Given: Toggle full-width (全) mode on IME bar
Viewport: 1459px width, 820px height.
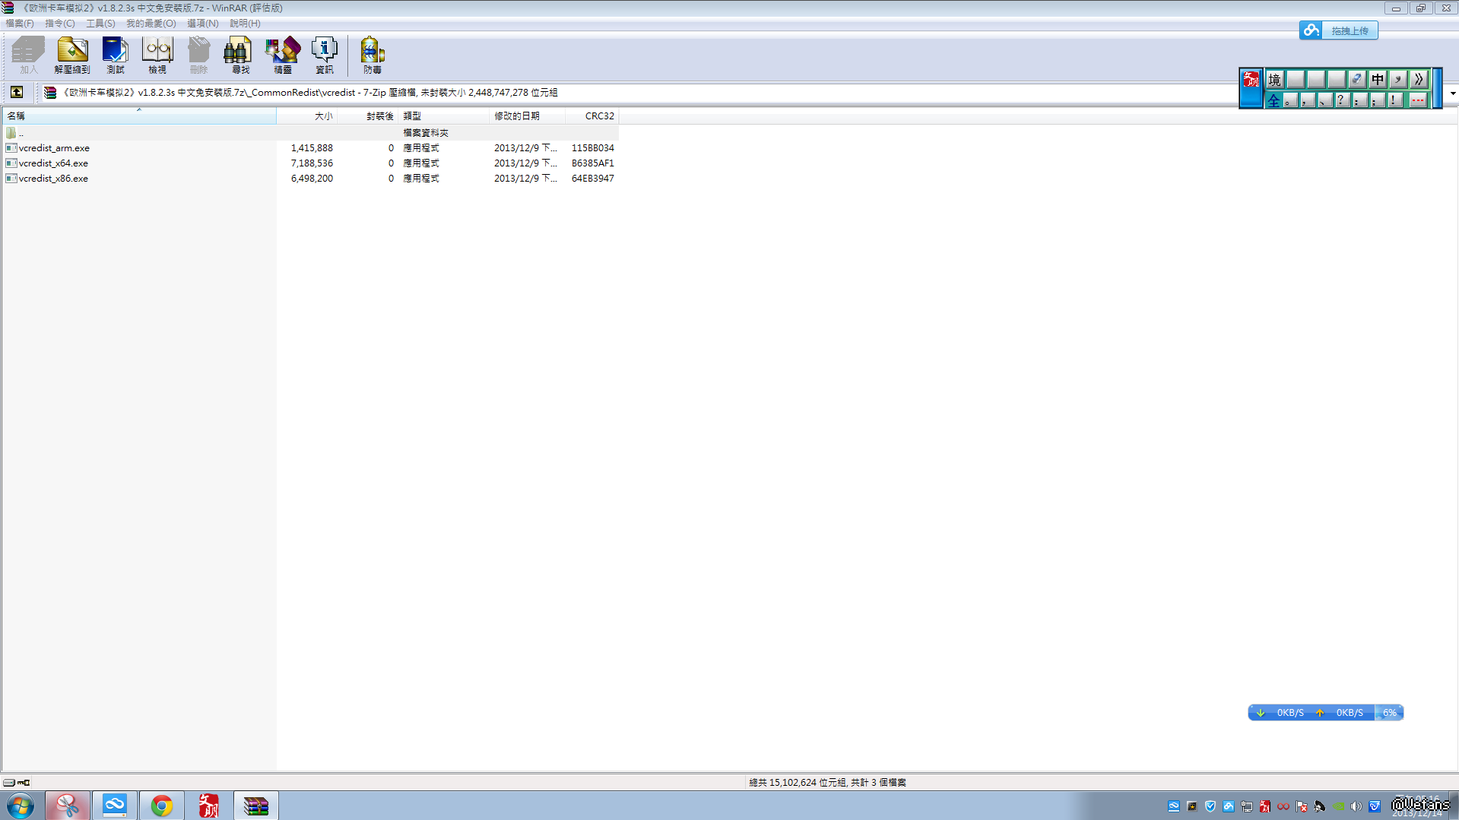Looking at the screenshot, I should pyautogui.click(x=1274, y=100).
